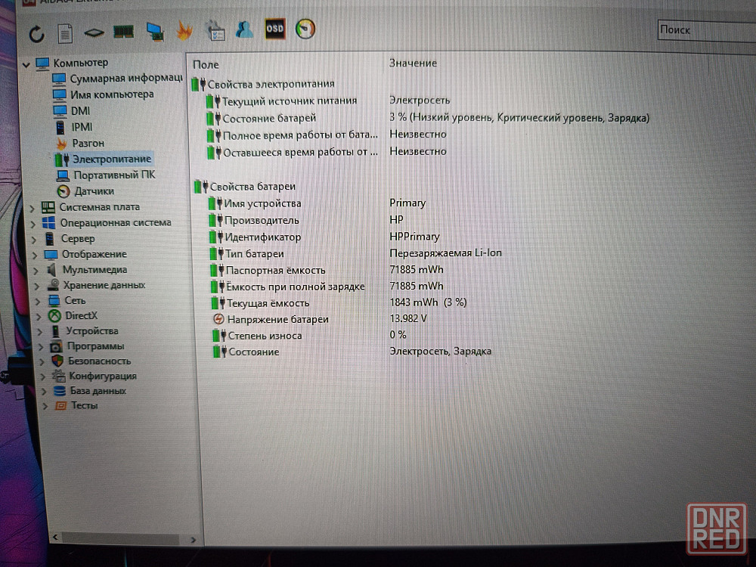The height and width of the screenshot is (567, 756).
Task: Click tree panel scroll right arrow
Action: (194, 540)
